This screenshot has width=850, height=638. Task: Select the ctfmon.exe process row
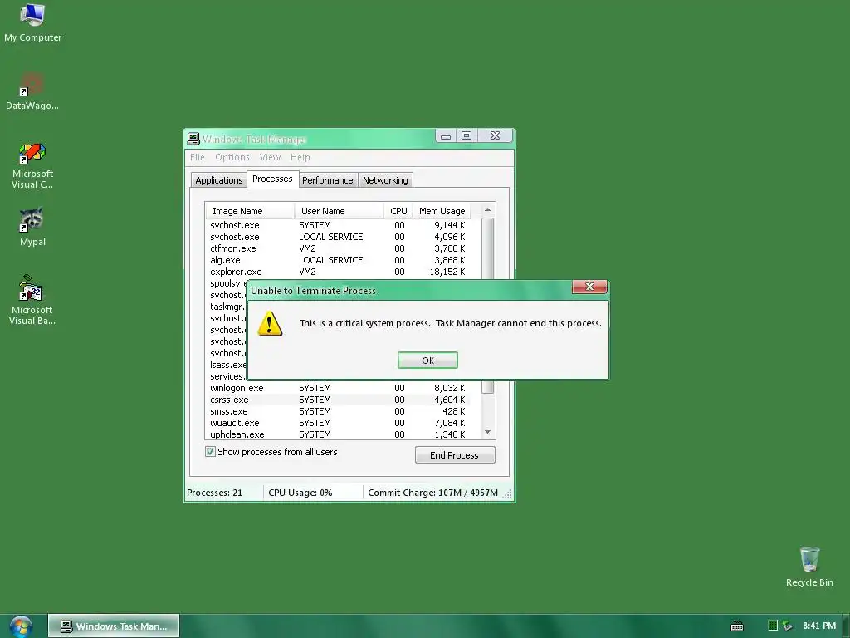click(338, 248)
